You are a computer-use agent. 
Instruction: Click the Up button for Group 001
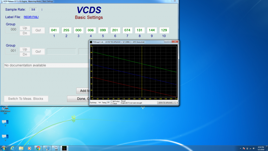click(x=25, y=49)
